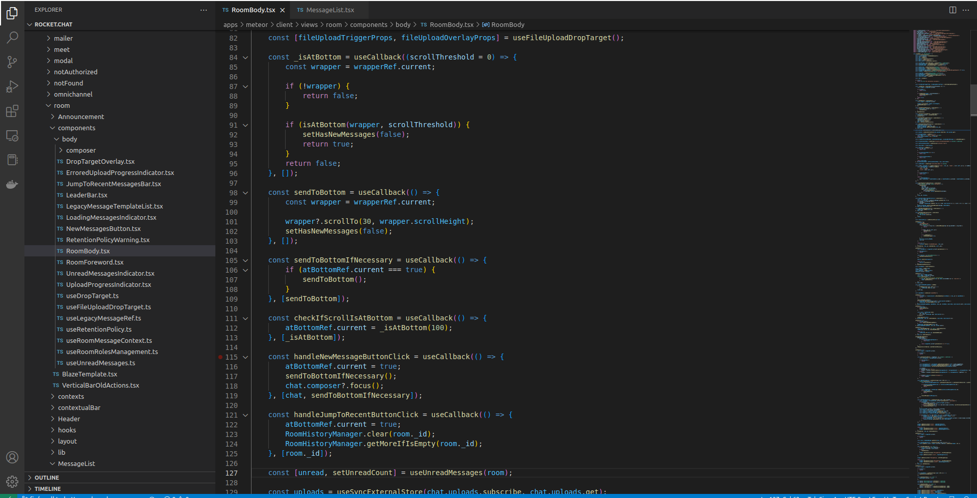
Task: Click breakpoint dot on line 115
Action: pyautogui.click(x=220, y=357)
